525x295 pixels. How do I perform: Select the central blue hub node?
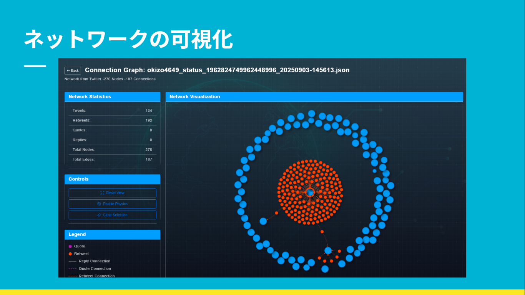(310, 192)
